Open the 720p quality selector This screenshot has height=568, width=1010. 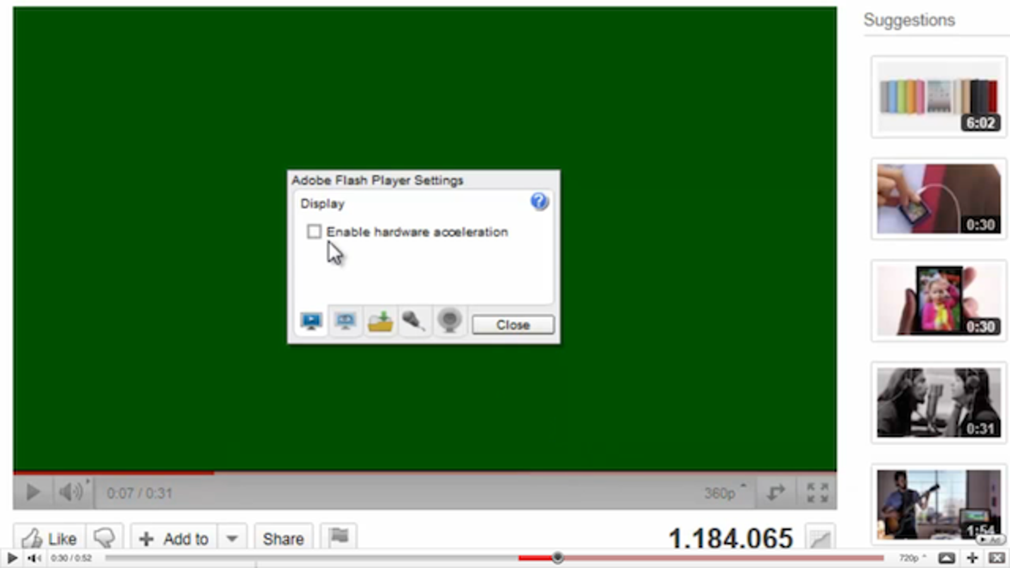coord(912,558)
